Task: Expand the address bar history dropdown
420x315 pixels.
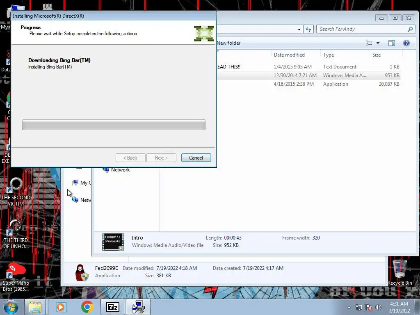Action: click(299, 29)
